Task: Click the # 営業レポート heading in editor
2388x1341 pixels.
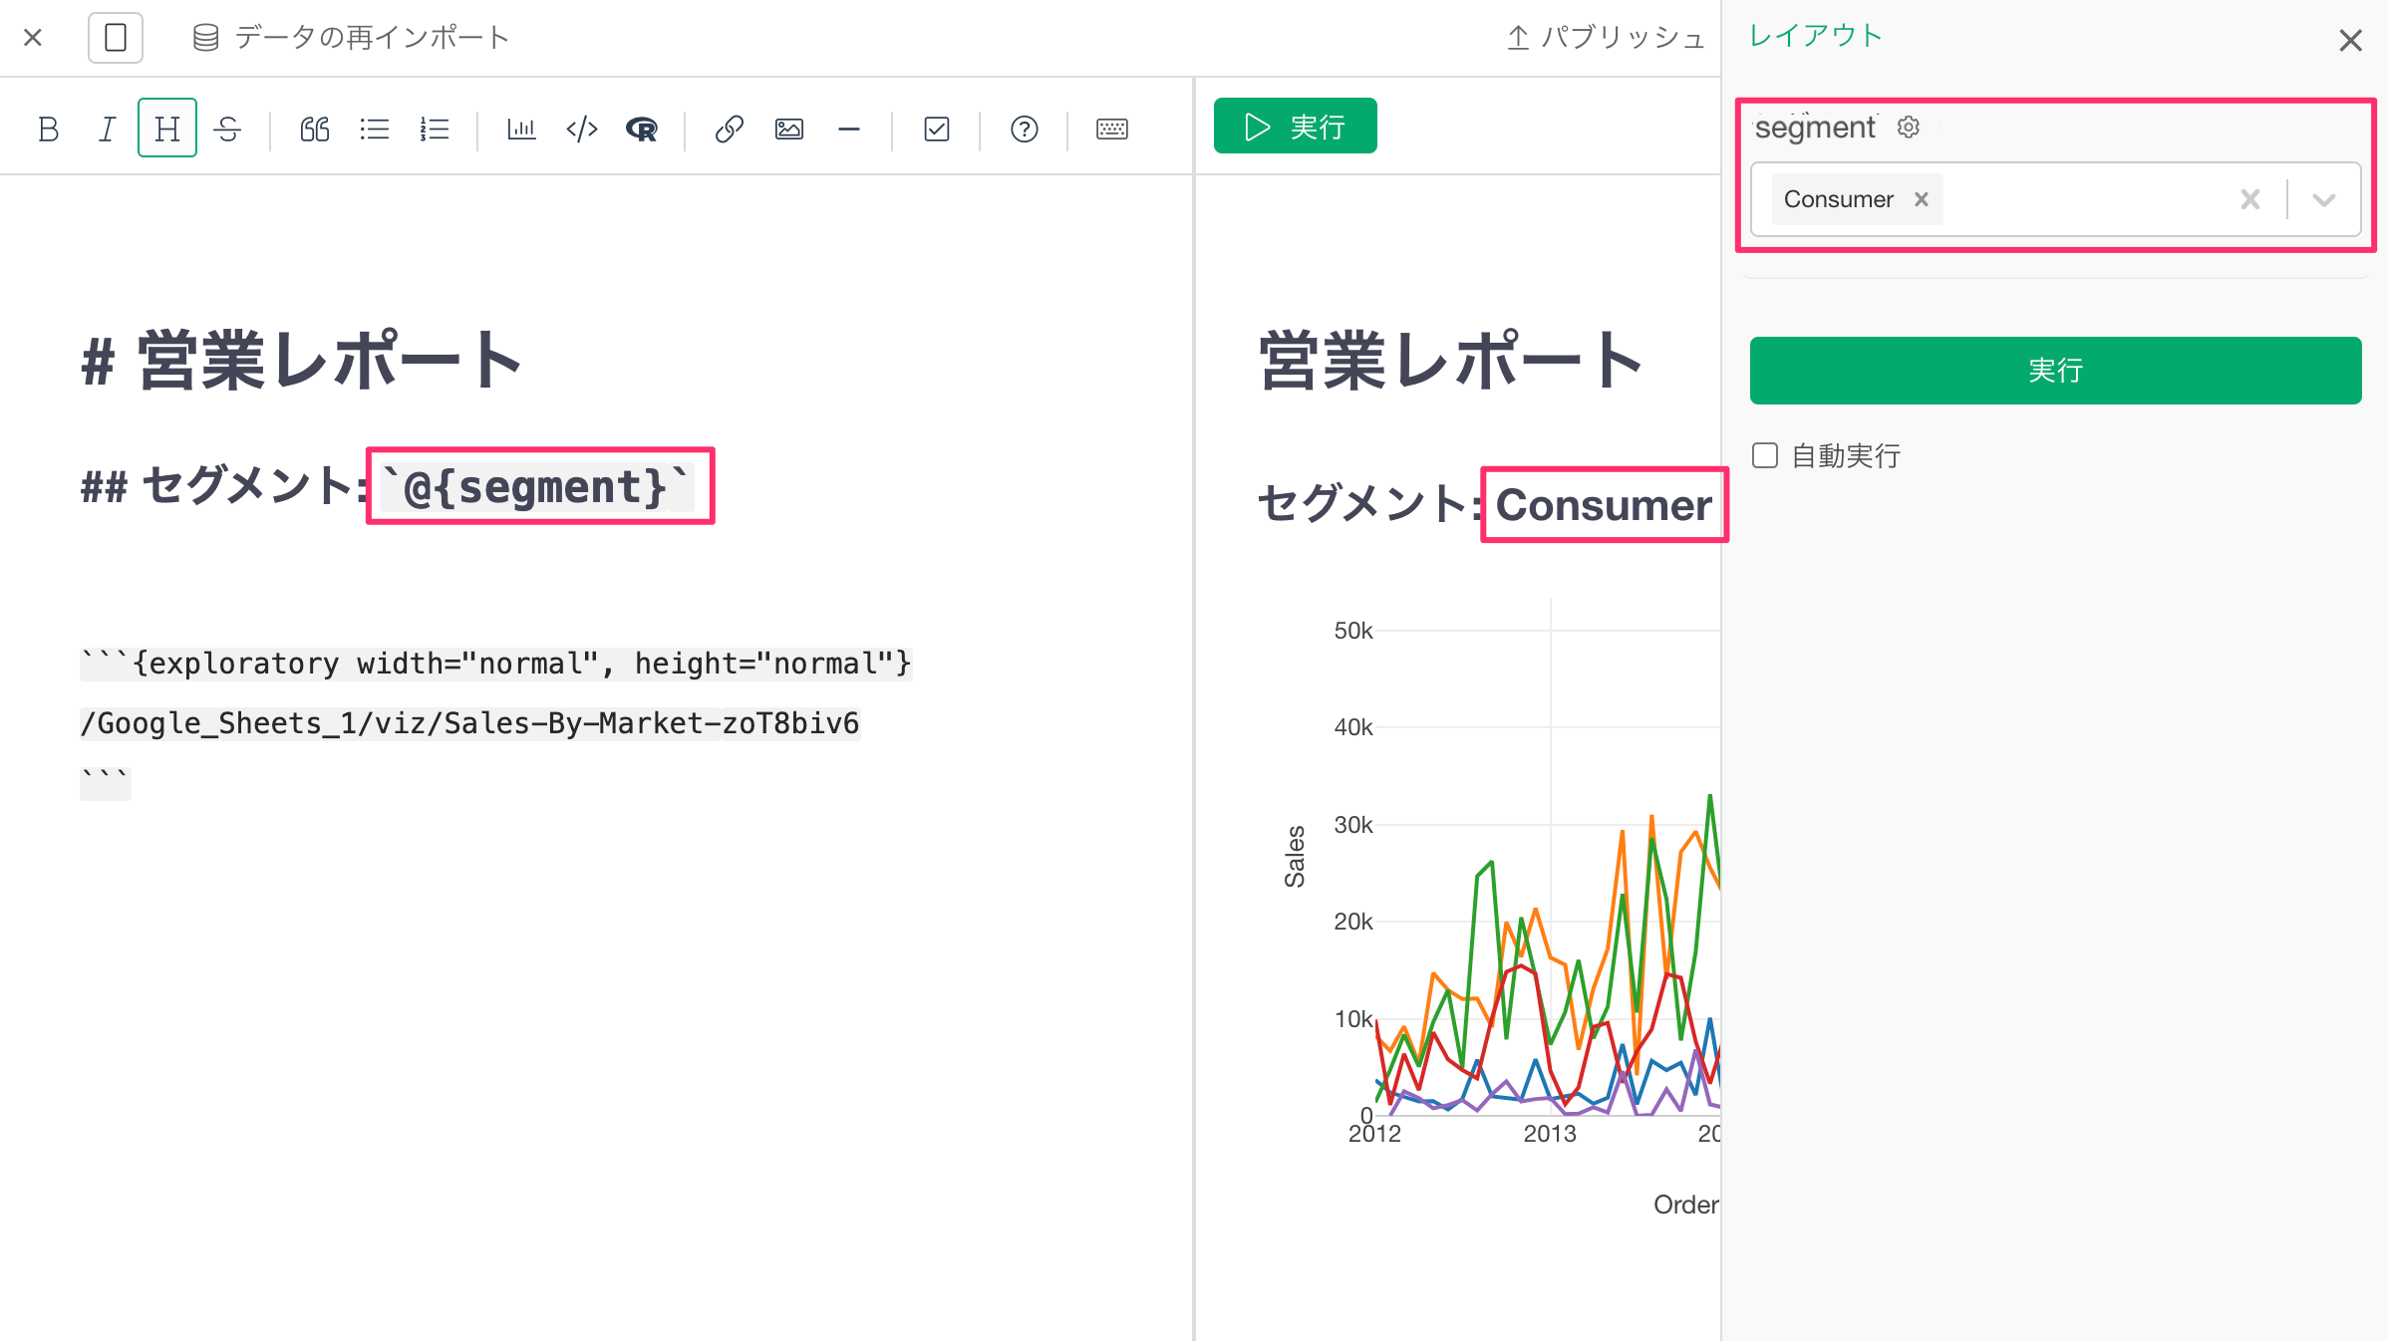Action: pos(301,360)
